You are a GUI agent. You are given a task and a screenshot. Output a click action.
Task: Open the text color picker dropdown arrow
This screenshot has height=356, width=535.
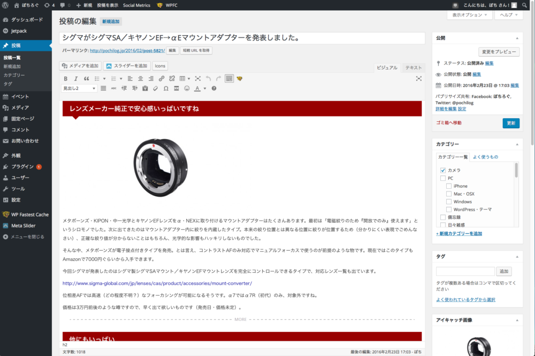coord(204,88)
